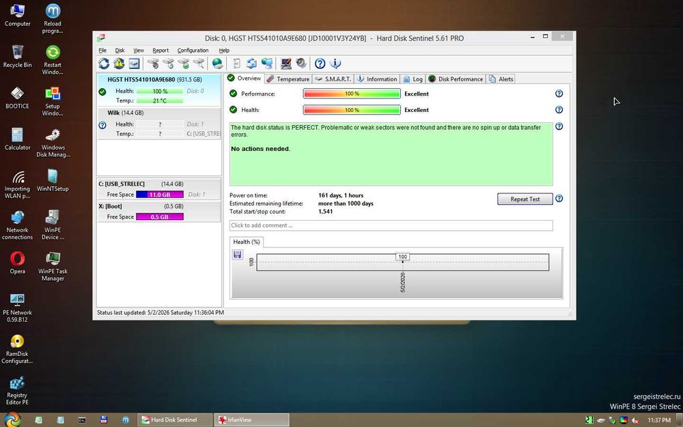Open the Opera desktop icon
The height and width of the screenshot is (427, 683).
[18, 263]
